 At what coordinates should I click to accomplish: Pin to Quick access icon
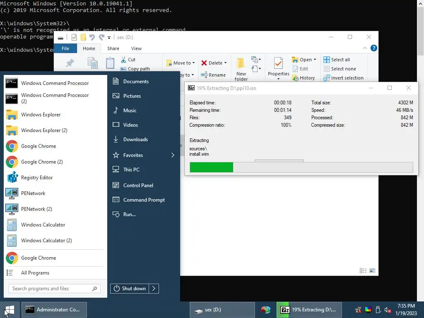pyautogui.click(x=70, y=63)
